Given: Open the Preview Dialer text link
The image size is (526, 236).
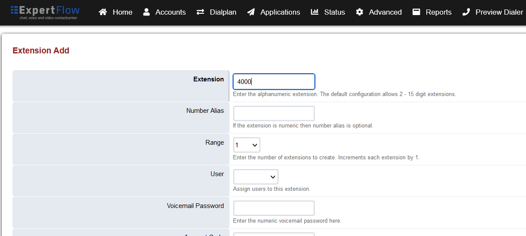Looking at the screenshot, I should (x=499, y=12).
